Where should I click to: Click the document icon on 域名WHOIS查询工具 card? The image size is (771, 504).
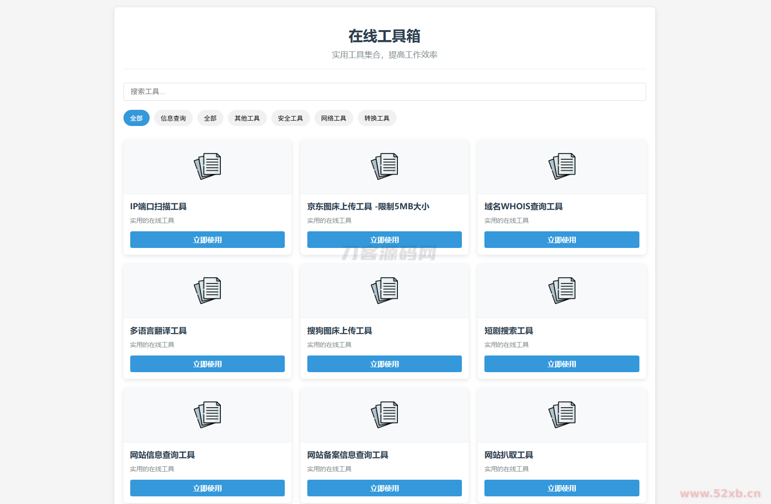tap(561, 166)
